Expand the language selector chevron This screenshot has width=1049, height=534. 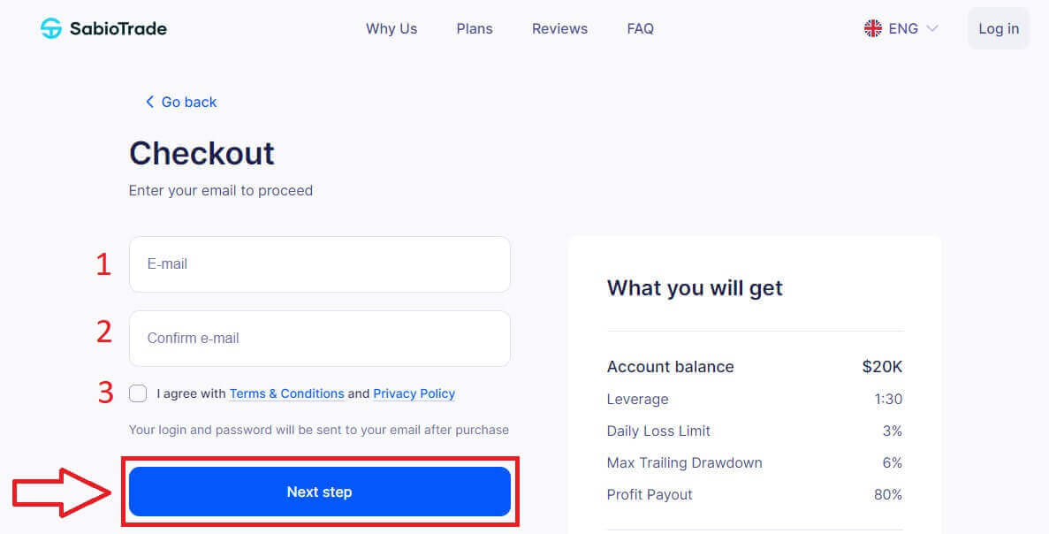click(931, 28)
